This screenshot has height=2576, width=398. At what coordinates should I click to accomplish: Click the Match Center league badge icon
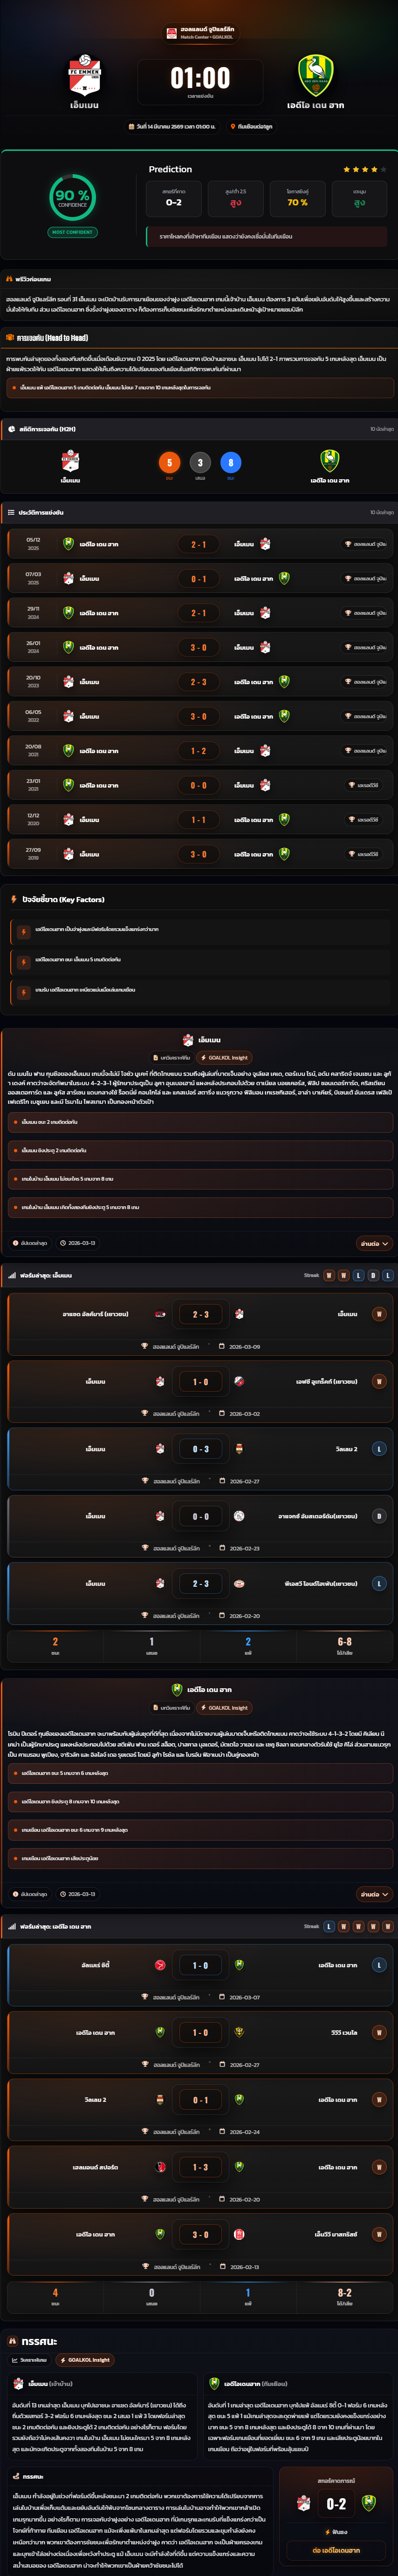(x=171, y=33)
